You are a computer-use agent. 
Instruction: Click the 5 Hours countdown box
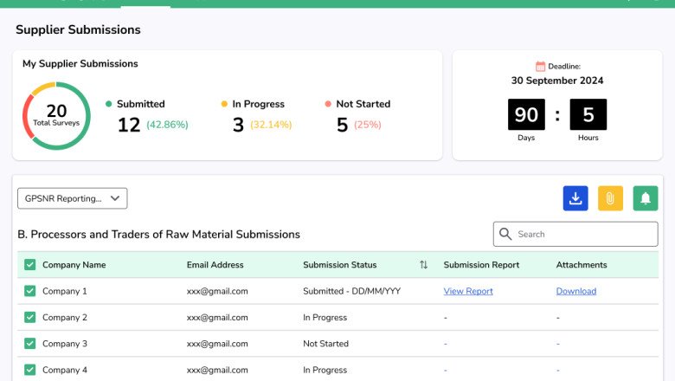(x=588, y=114)
